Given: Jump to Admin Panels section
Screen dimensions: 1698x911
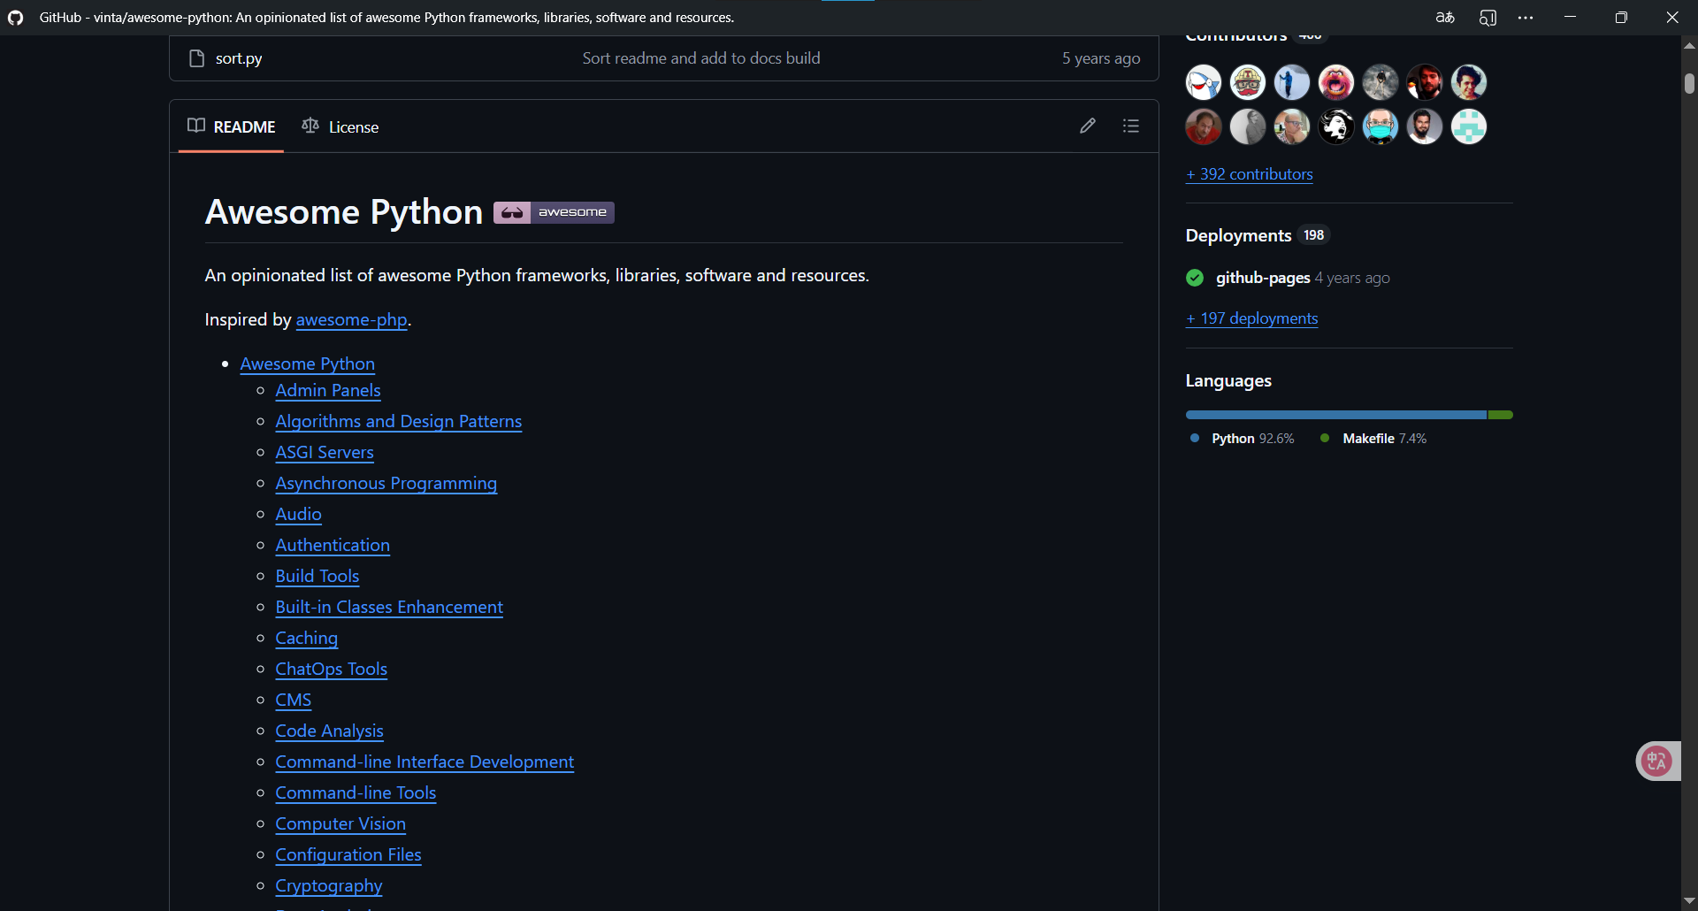Looking at the screenshot, I should click(328, 390).
